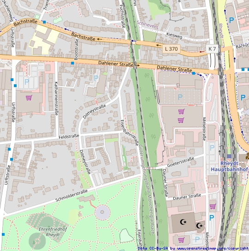
Task: Click the parking P icon beside Katharinenstraße
Action: 27,82
